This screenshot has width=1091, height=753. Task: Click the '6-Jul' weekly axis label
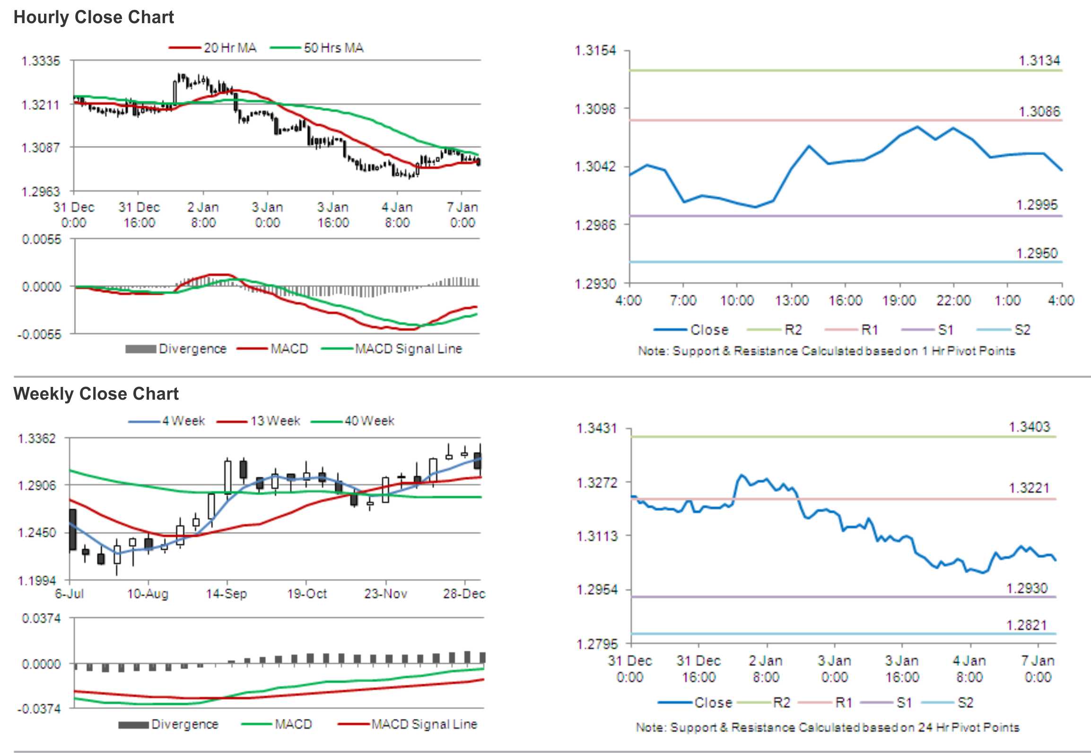tap(70, 594)
